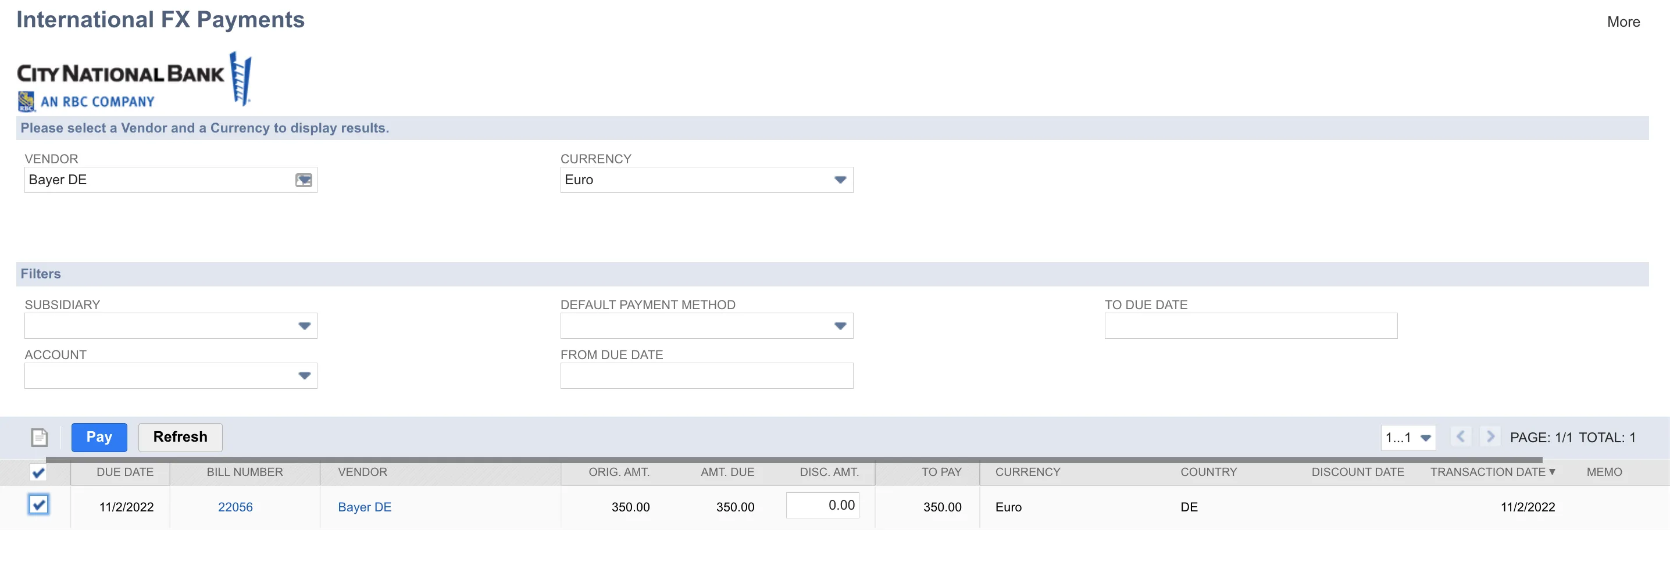Uncheck the bill 22056 row checkbox

pyautogui.click(x=38, y=504)
